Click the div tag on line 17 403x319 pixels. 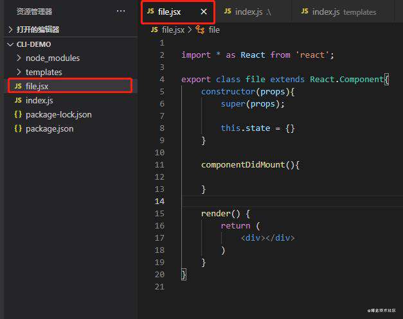click(267, 238)
